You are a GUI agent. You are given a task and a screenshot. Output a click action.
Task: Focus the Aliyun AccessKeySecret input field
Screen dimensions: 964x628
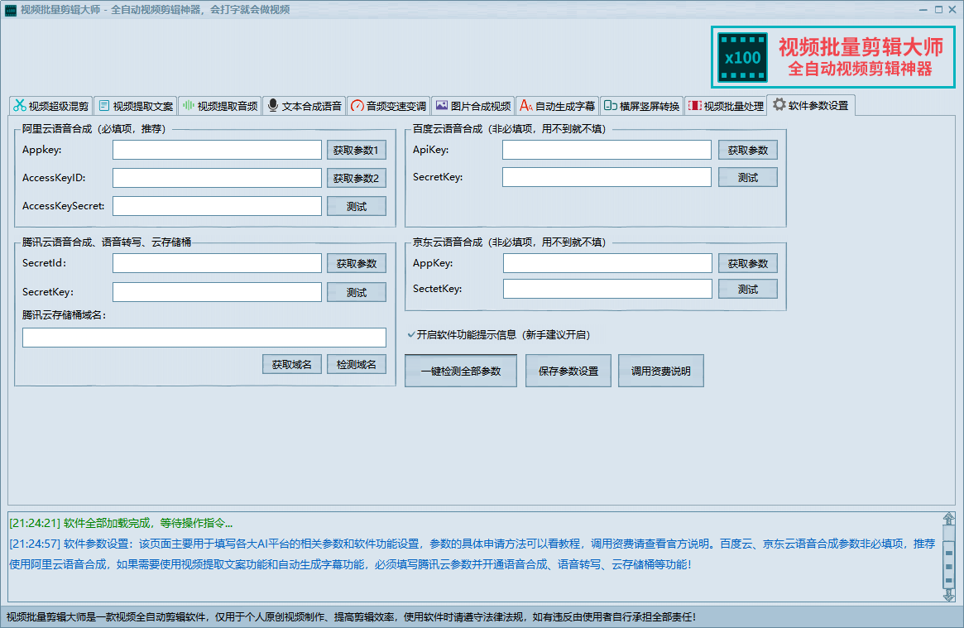217,206
